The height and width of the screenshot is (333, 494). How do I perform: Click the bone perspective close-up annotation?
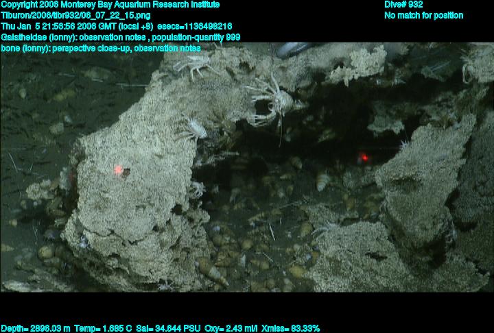(x=101, y=48)
